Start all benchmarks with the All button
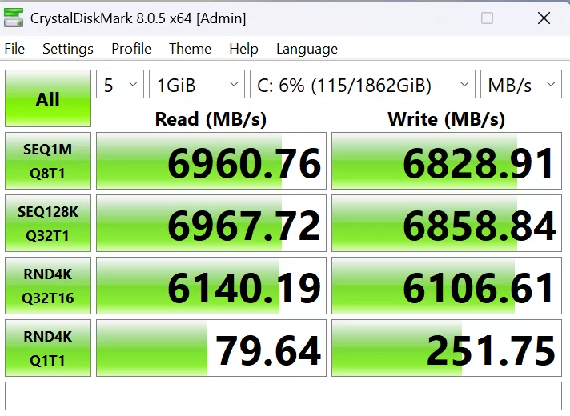This screenshot has height=416, width=570. [48, 98]
